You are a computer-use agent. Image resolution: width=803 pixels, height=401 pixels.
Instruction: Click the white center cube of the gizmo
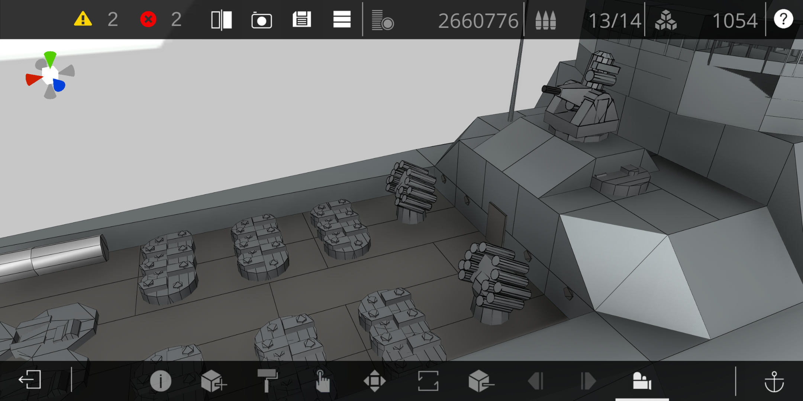(50, 75)
